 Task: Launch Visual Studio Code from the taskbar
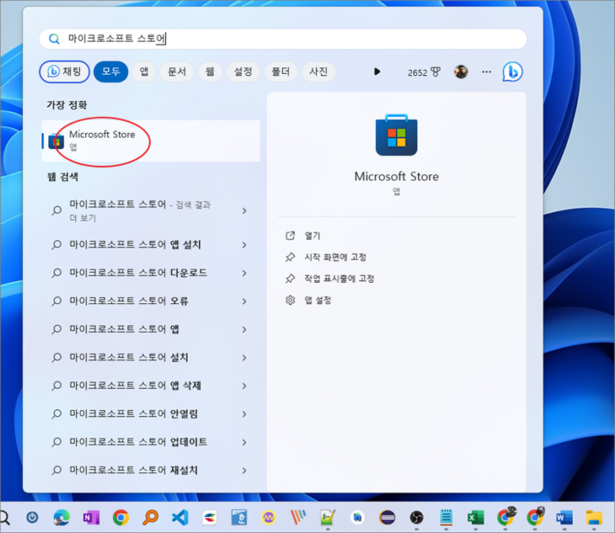[180, 517]
